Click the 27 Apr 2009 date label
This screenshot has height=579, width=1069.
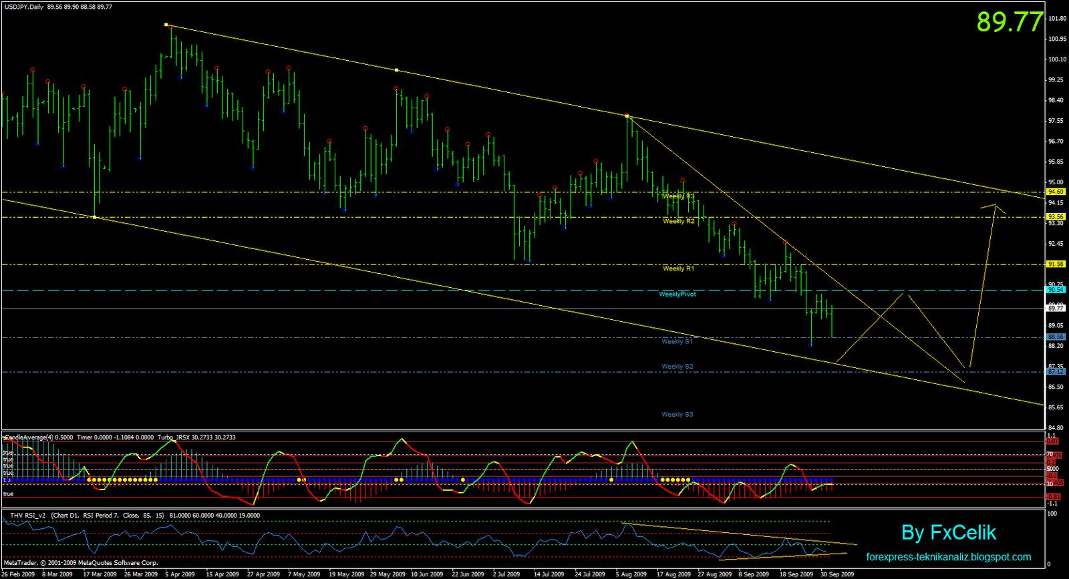[x=263, y=574]
